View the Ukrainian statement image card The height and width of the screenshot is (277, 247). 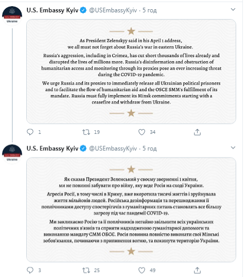click(x=131, y=210)
